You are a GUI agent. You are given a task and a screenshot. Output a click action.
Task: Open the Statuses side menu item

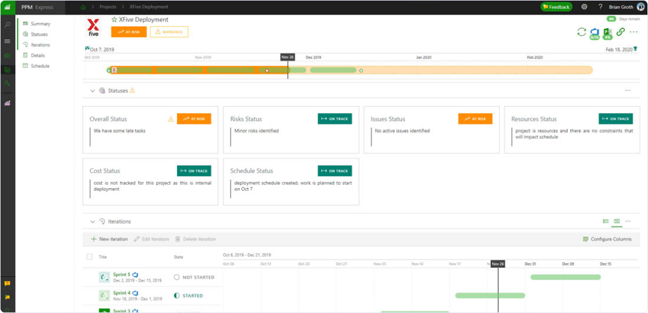[39, 35]
